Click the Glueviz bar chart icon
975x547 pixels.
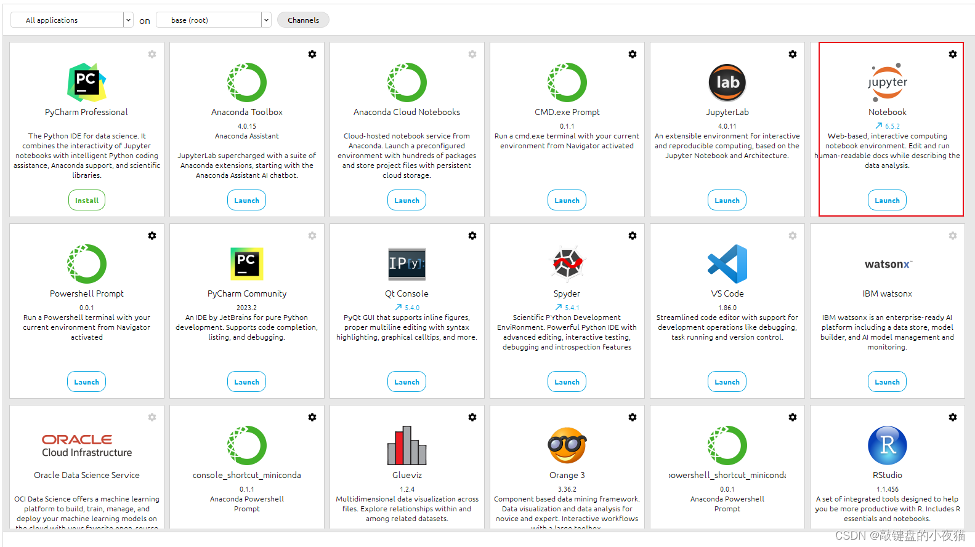407,445
